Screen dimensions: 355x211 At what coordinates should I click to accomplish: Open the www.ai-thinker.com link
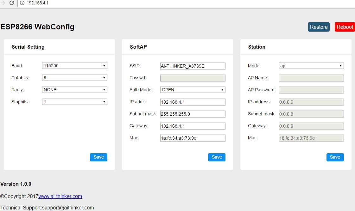coord(60,196)
